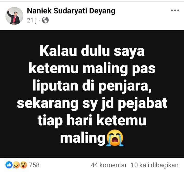This screenshot has width=184, height=172.
Task: Click the final word 'maling' beside emoji
Action: (x=83, y=138)
